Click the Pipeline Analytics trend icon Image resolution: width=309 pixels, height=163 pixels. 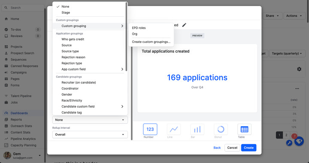pyautogui.click(x=6, y=139)
